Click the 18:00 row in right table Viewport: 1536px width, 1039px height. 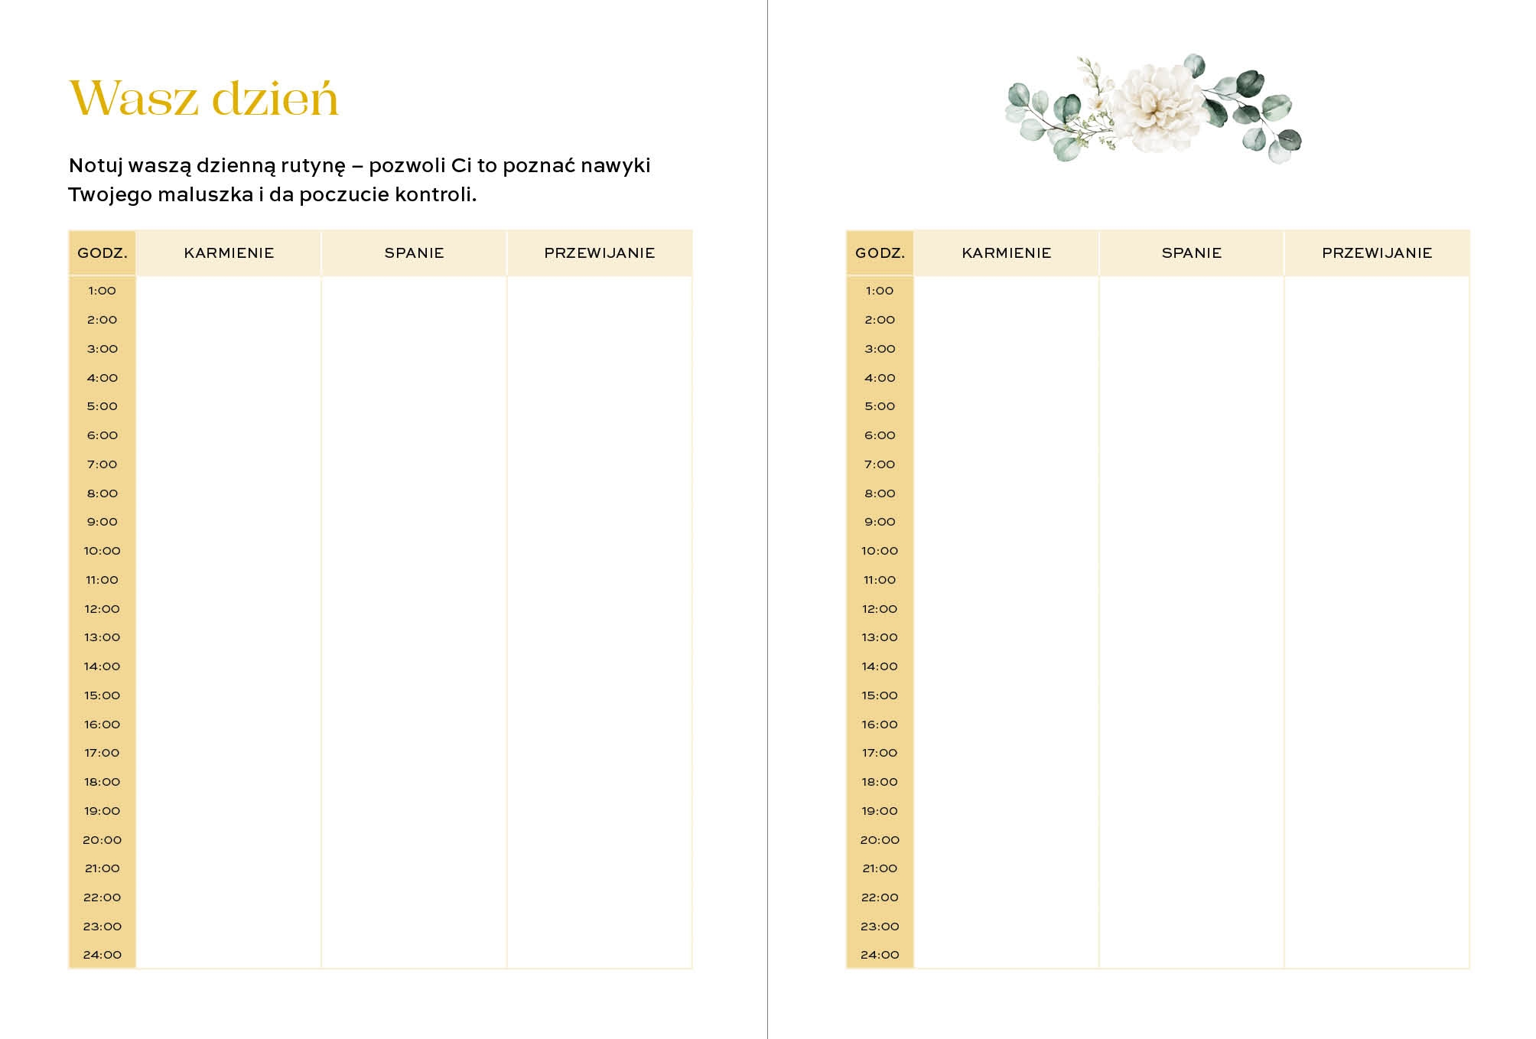coord(1158,782)
